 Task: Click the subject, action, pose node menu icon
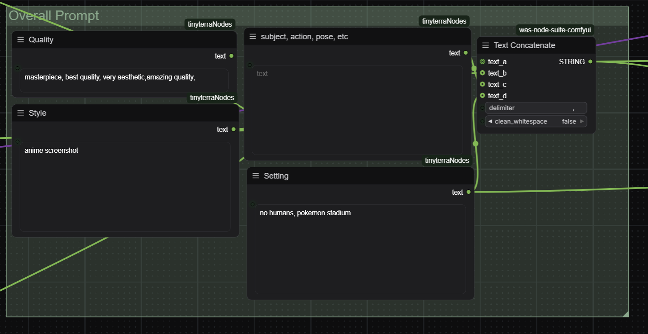coord(253,37)
